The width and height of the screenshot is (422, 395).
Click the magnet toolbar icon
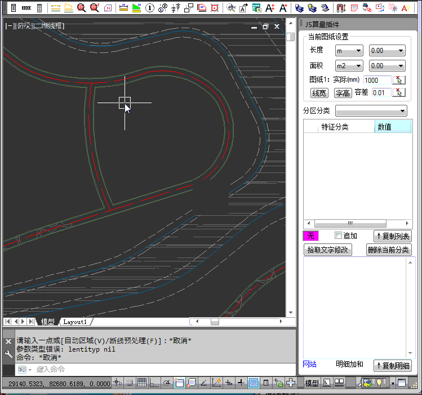tap(341, 8)
